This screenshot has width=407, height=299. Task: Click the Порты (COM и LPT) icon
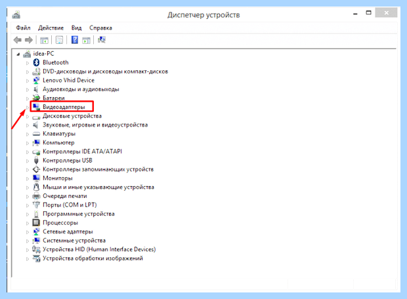36,205
